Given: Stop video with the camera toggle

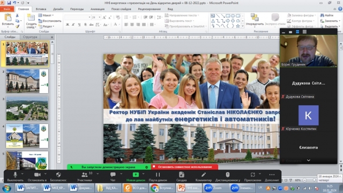Looking at the screenshot, I should tap(37, 176).
